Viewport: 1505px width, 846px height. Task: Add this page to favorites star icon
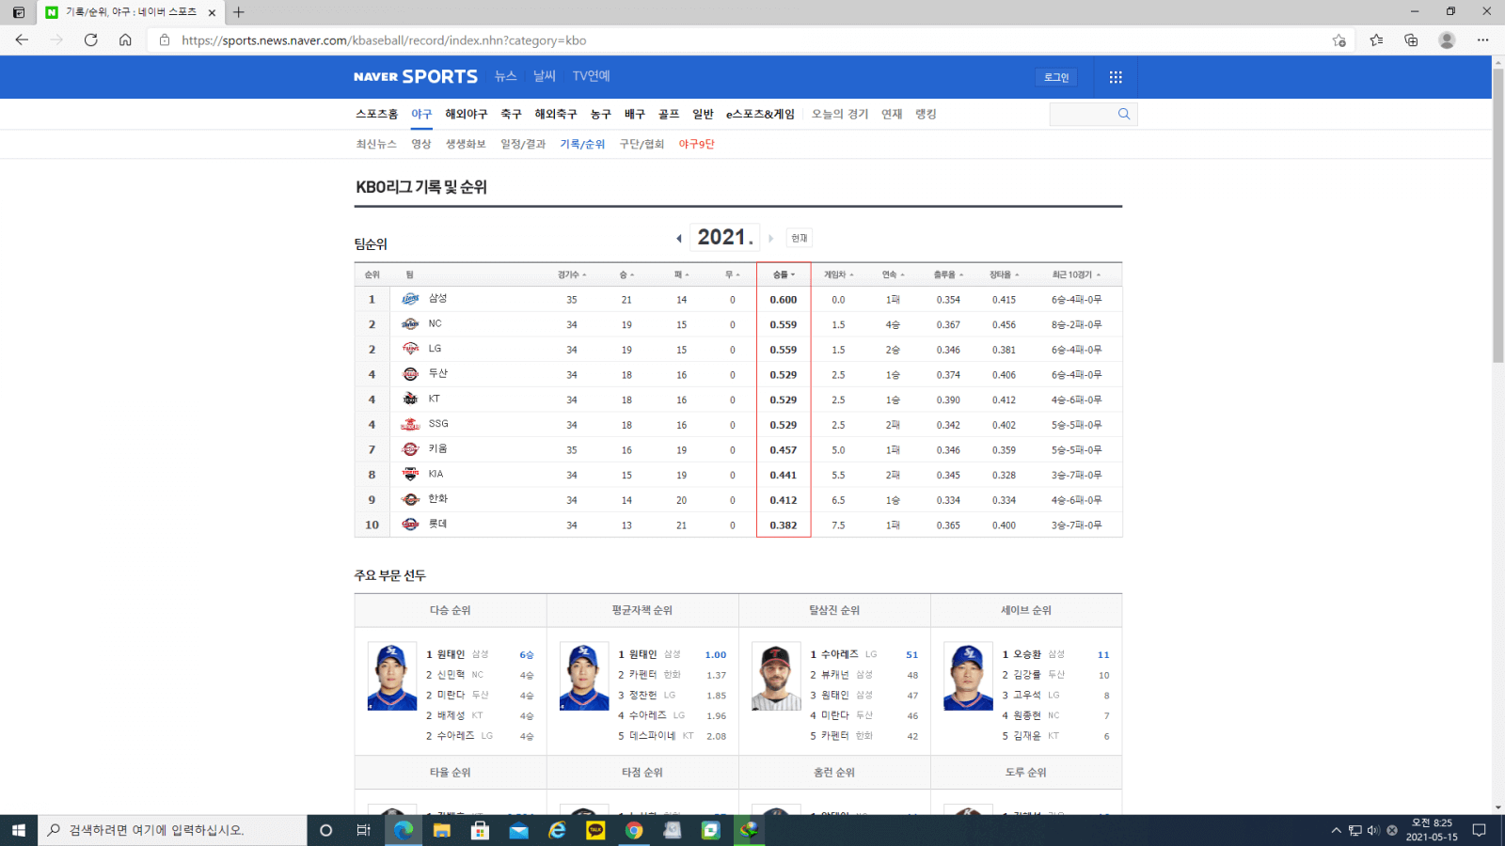point(1339,39)
